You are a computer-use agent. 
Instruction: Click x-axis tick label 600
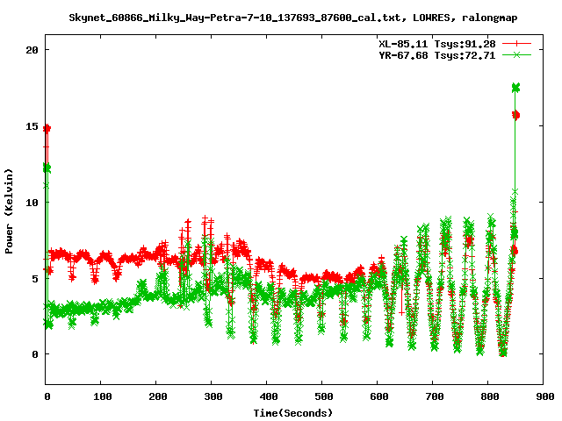point(379,396)
